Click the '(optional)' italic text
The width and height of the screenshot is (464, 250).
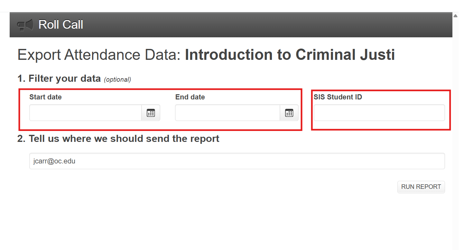tap(117, 79)
